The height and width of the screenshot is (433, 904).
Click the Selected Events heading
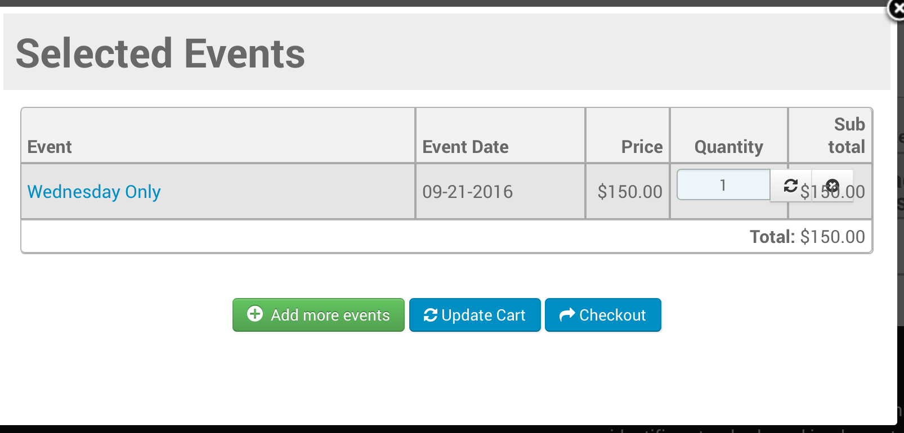click(x=160, y=54)
